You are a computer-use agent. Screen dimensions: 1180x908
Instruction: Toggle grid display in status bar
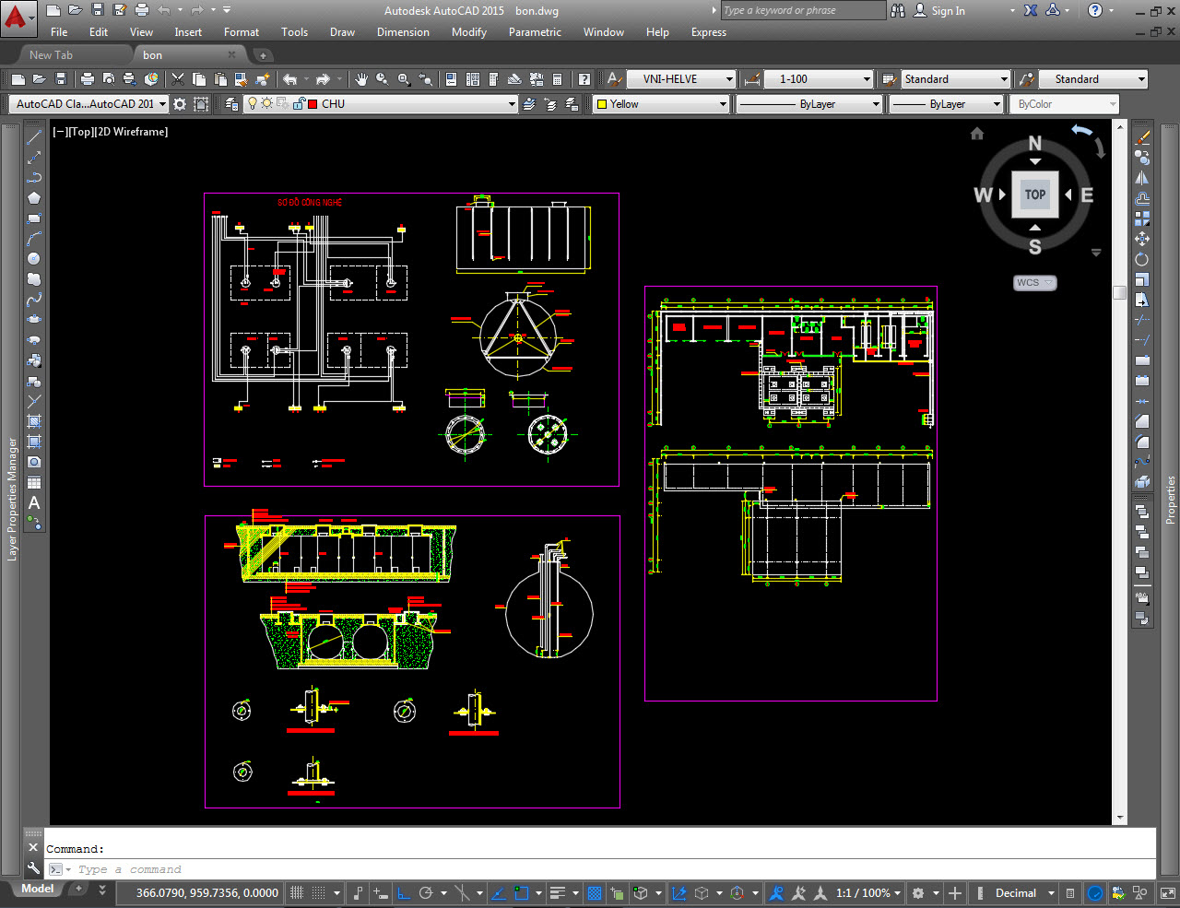pos(297,892)
